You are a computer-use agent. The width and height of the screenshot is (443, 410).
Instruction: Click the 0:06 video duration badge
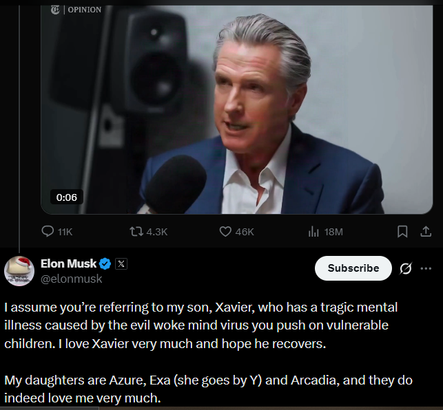coord(67,197)
